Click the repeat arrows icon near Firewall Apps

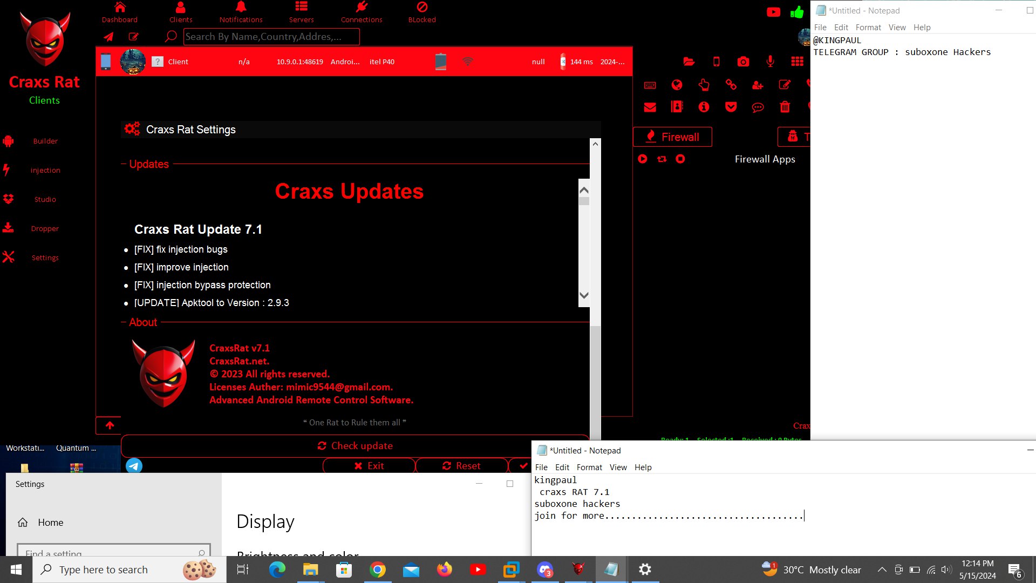(662, 159)
